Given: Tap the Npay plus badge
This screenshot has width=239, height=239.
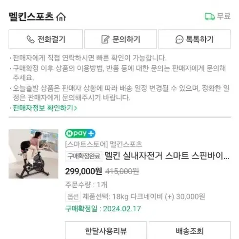Looking at the screenshot, I should tap(80, 134).
